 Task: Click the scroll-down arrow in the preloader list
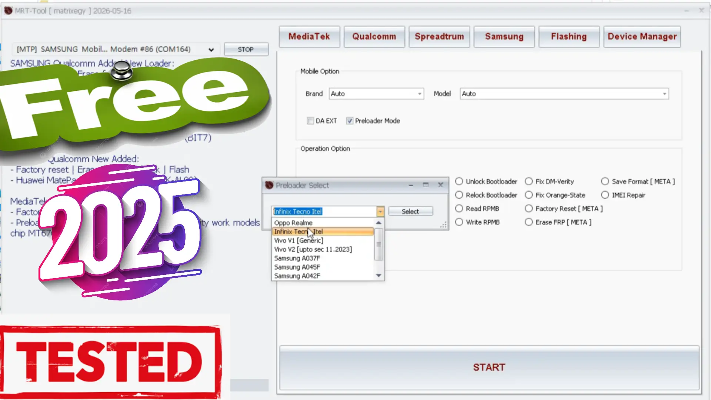point(378,276)
